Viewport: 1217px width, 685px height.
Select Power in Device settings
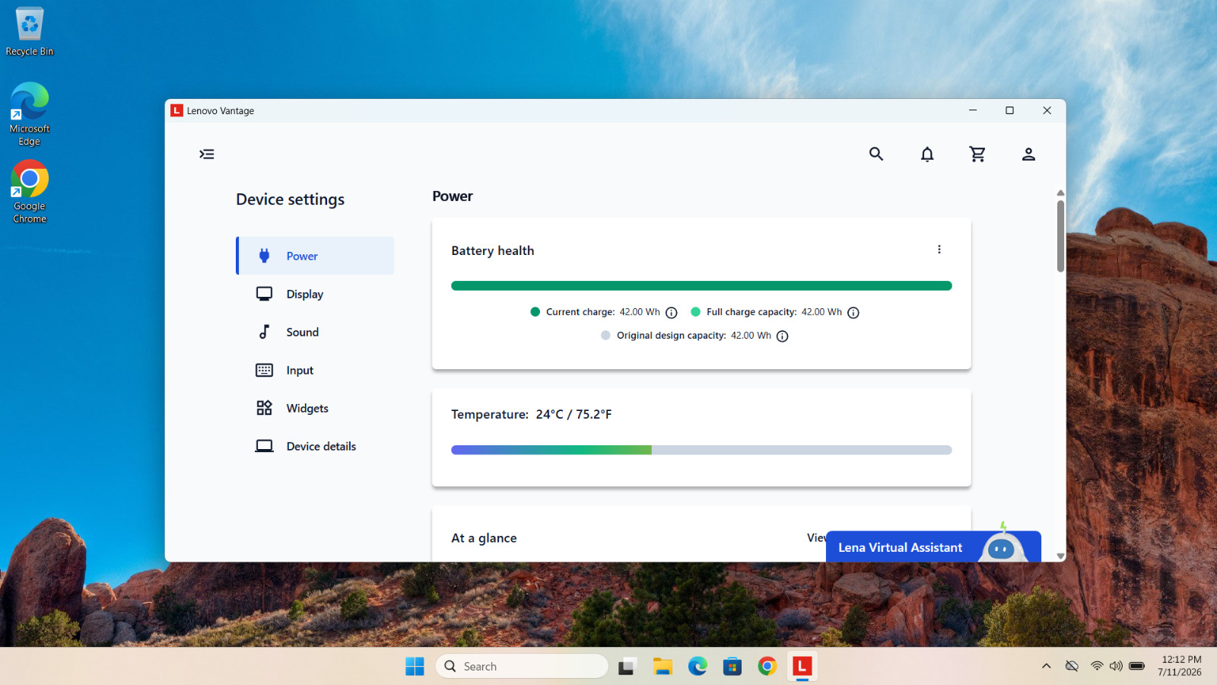click(316, 256)
